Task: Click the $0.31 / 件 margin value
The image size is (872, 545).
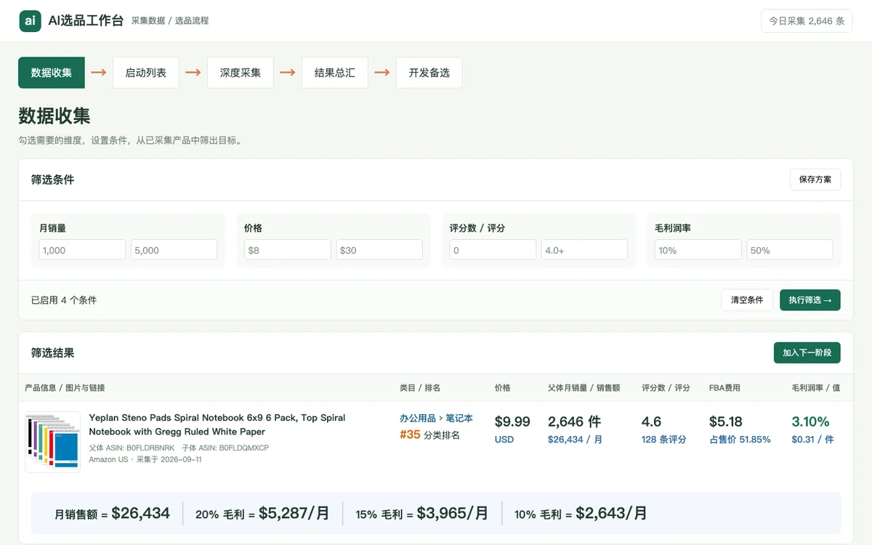Action: click(x=812, y=440)
